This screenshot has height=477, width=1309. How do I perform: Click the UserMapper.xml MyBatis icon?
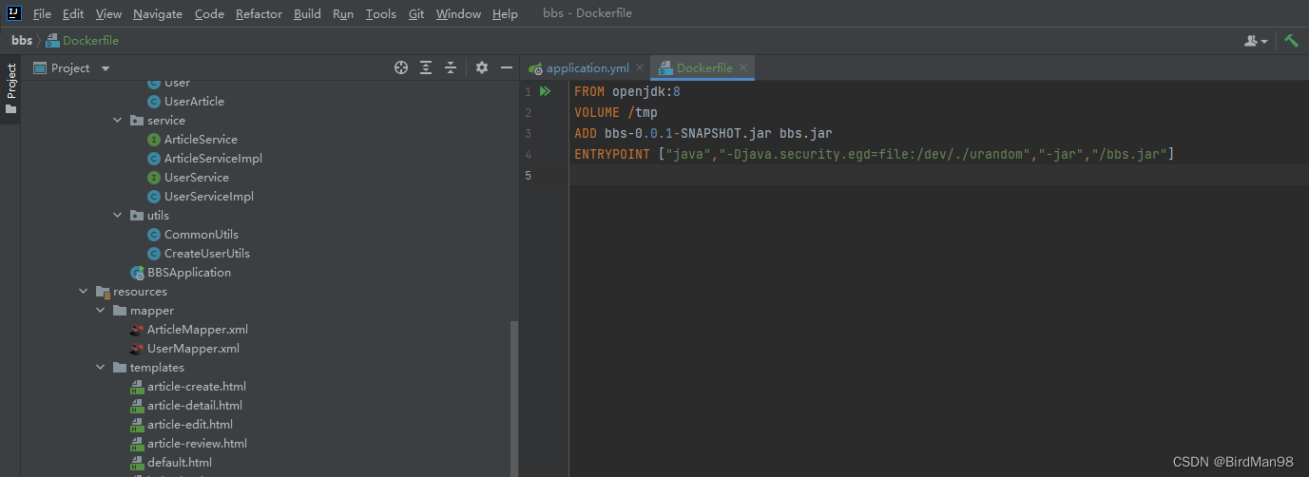point(137,349)
